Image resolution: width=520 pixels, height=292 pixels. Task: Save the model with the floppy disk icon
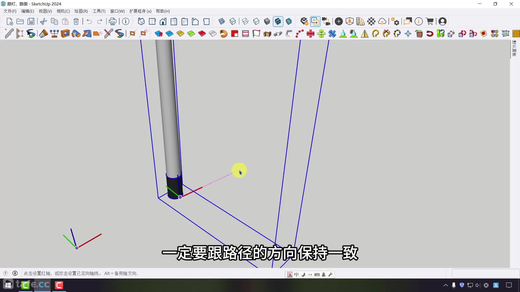(31, 21)
